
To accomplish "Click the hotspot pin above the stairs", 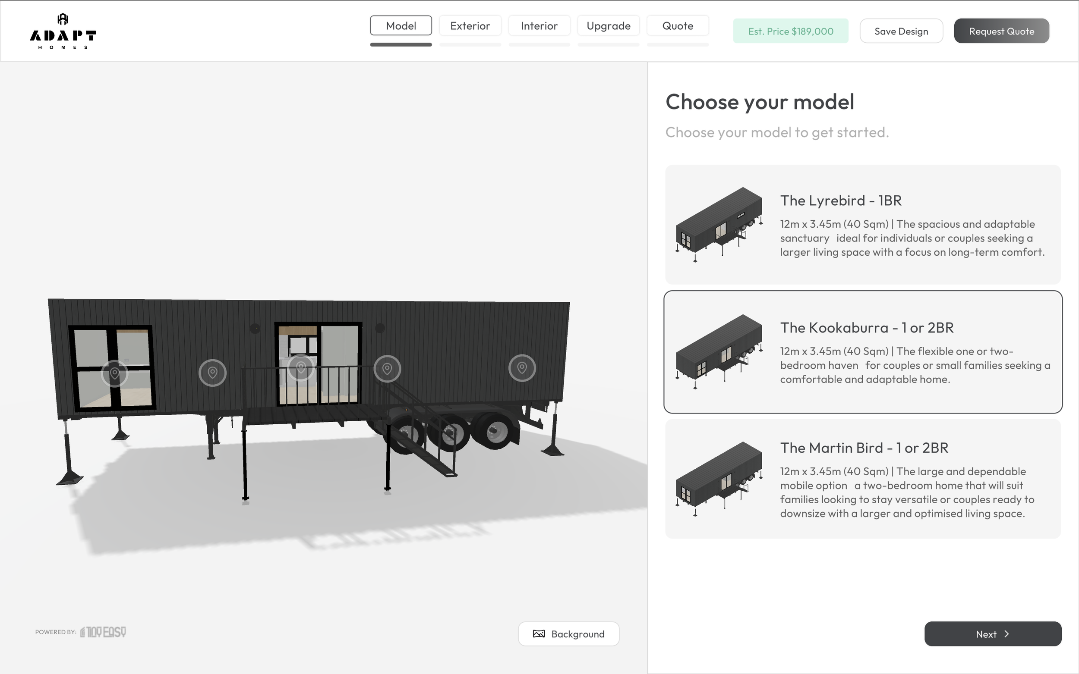I will point(387,369).
